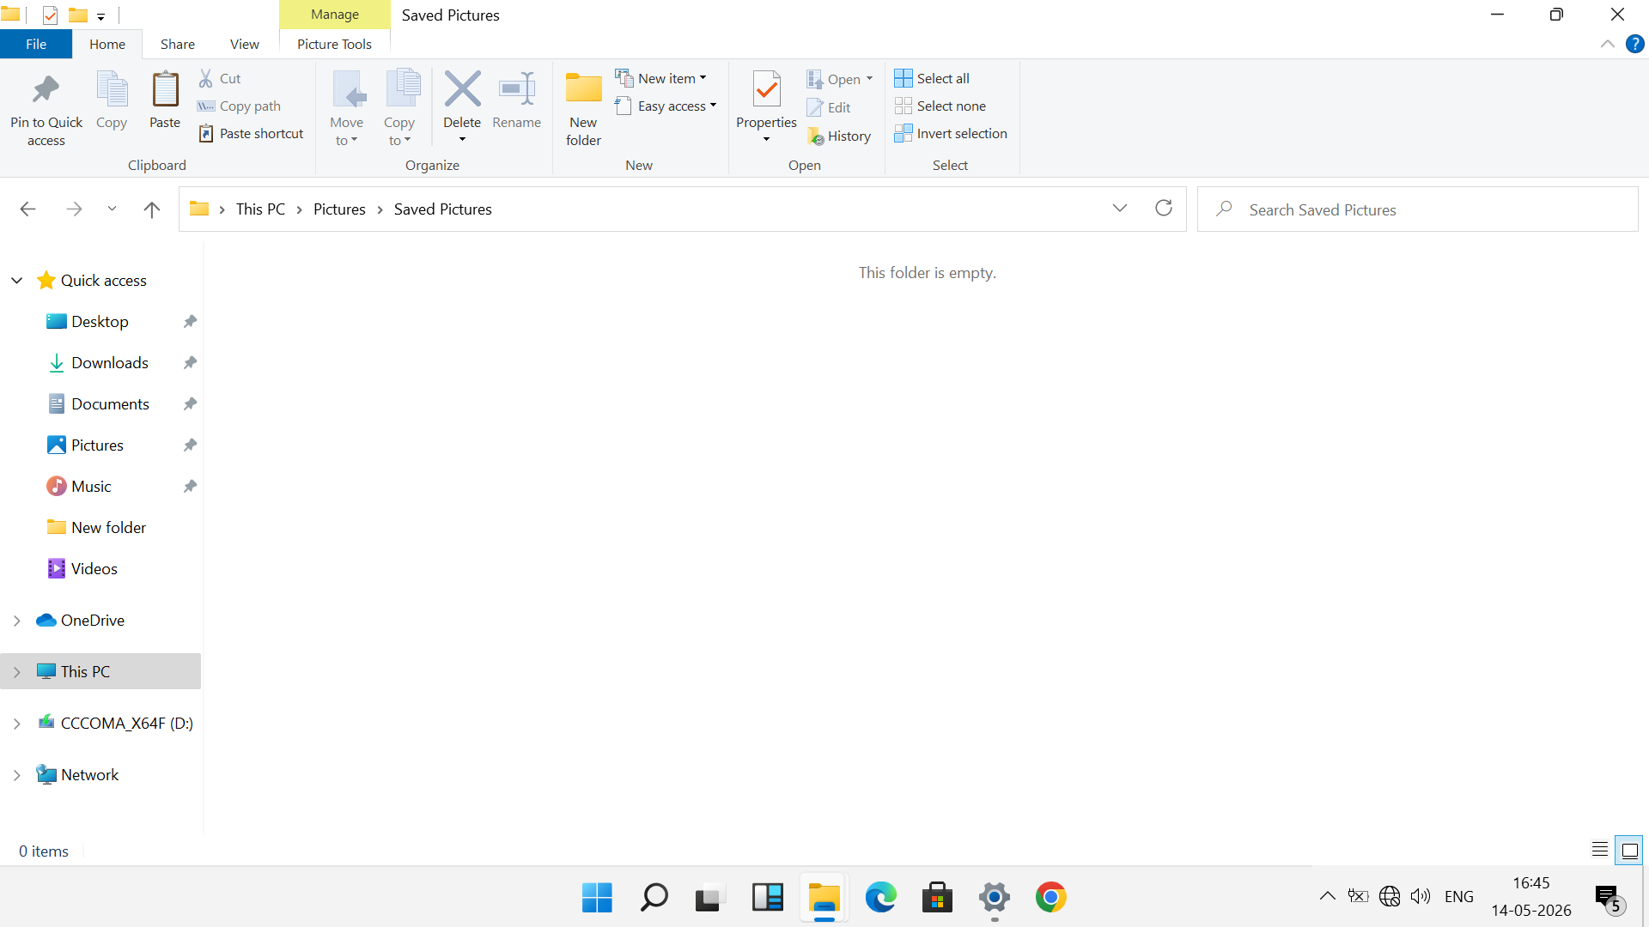Switch to the View ribbon tab

tap(244, 44)
